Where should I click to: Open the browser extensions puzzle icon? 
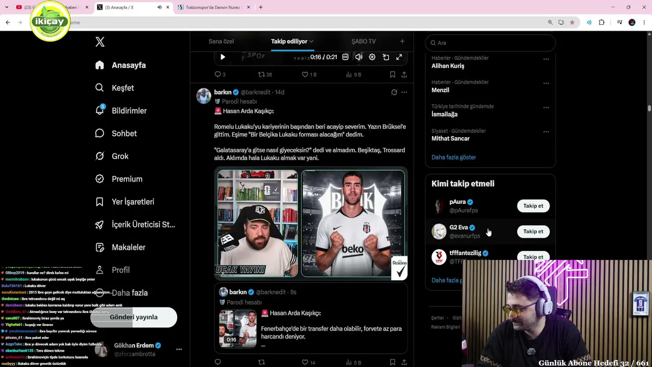point(602,22)
